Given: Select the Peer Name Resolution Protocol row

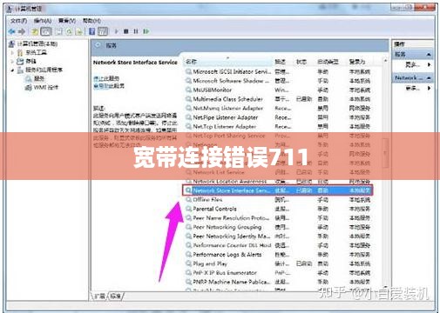Looking at the screenshot, I should [278, 218].
